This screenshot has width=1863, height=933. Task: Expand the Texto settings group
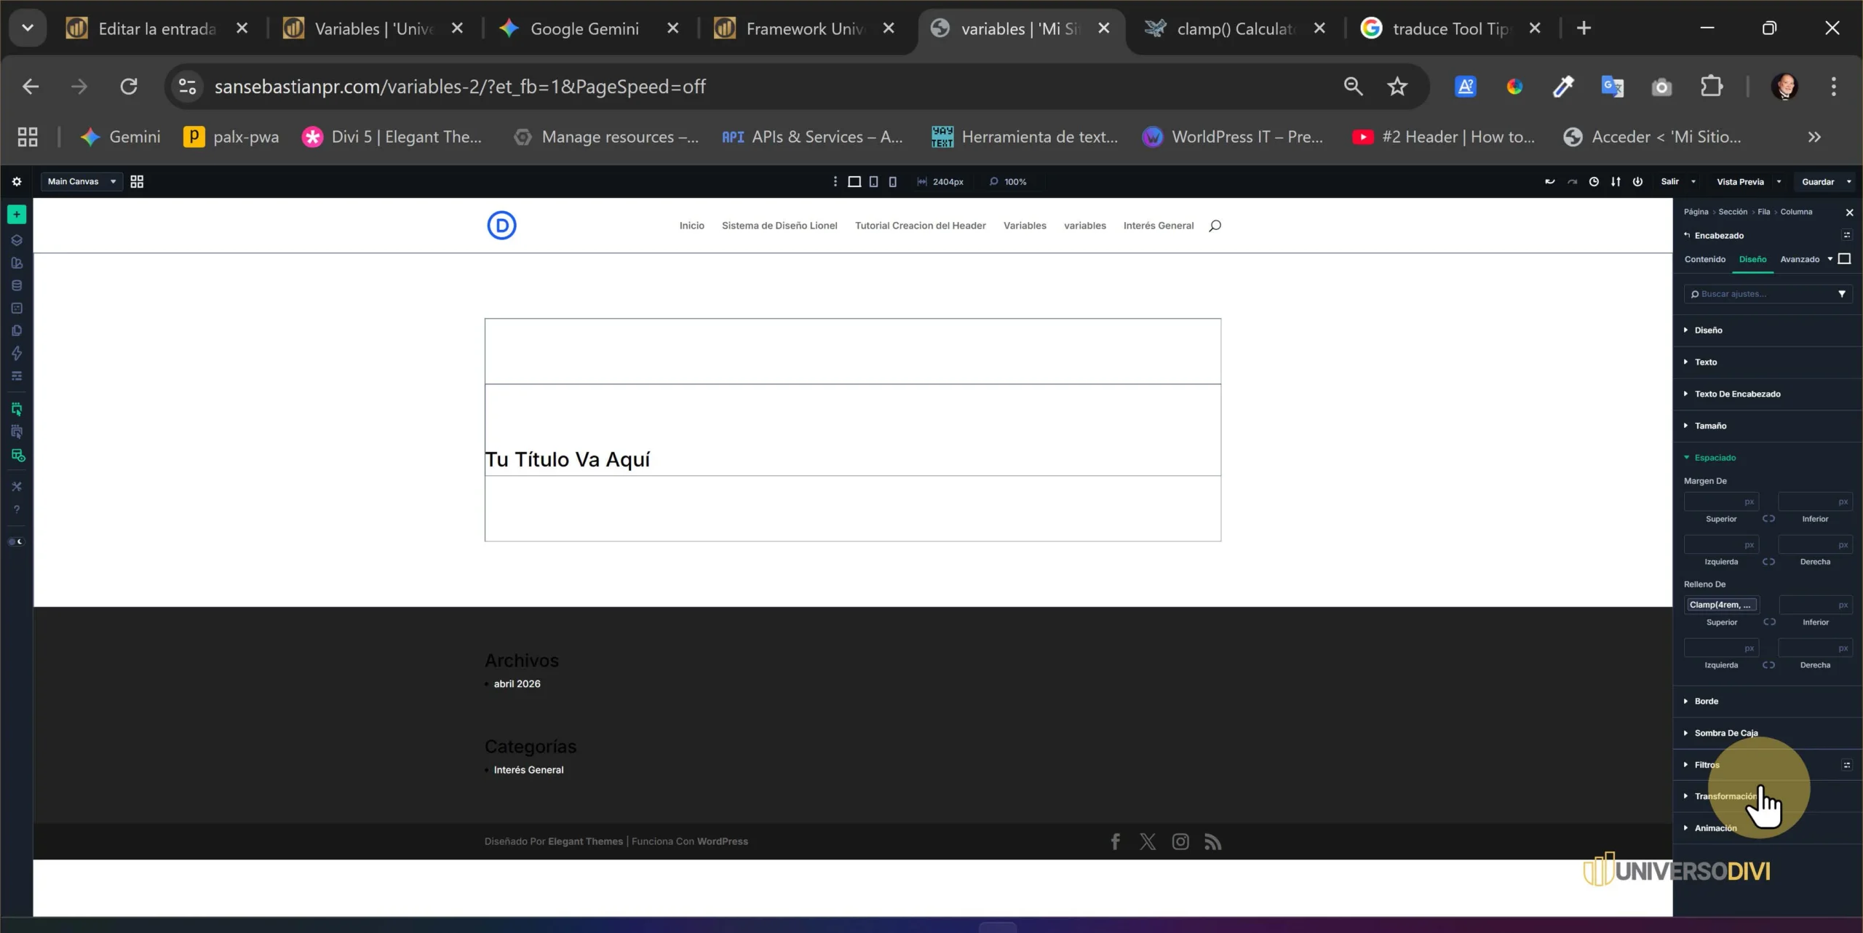[1767, 362]
